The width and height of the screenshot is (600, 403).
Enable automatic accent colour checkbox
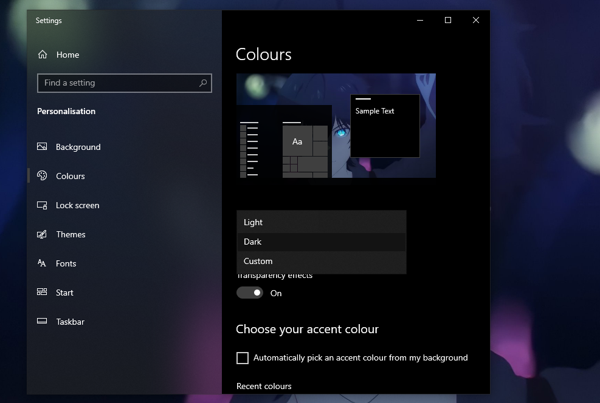click(243, 358)
